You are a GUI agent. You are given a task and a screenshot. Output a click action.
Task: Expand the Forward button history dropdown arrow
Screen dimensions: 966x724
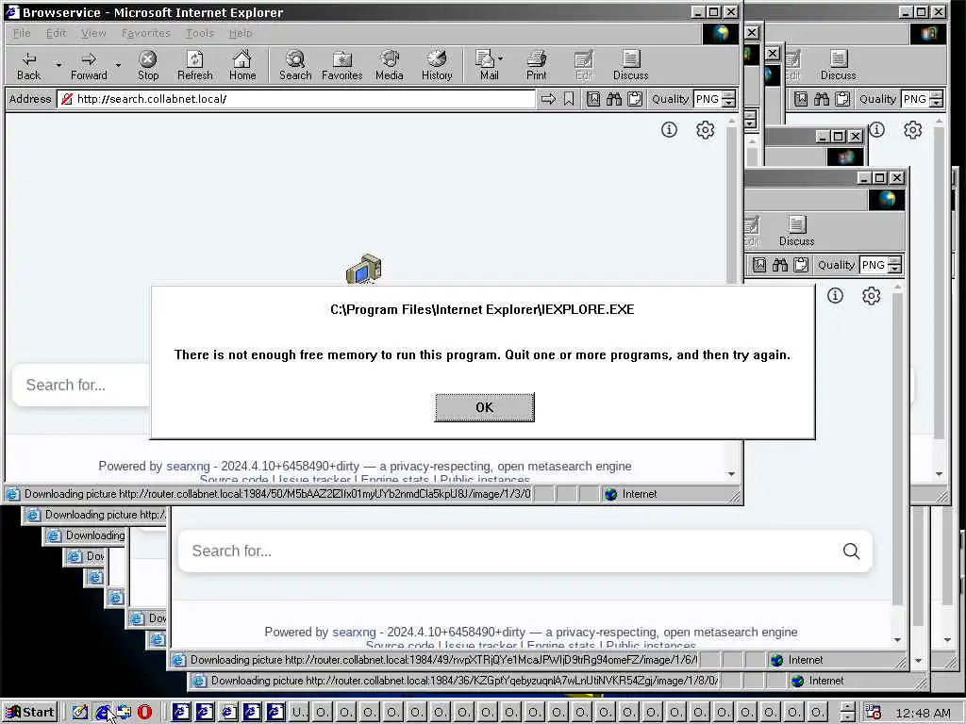coord(118,64)
